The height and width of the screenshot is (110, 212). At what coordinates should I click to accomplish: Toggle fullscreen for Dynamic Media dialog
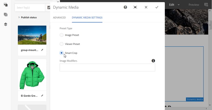tap(135, 7)
